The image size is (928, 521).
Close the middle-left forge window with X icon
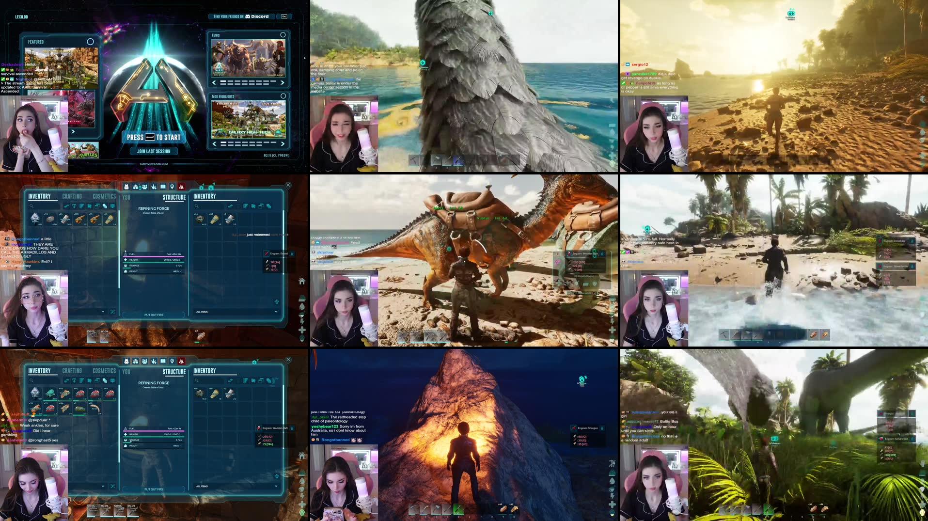288,185
